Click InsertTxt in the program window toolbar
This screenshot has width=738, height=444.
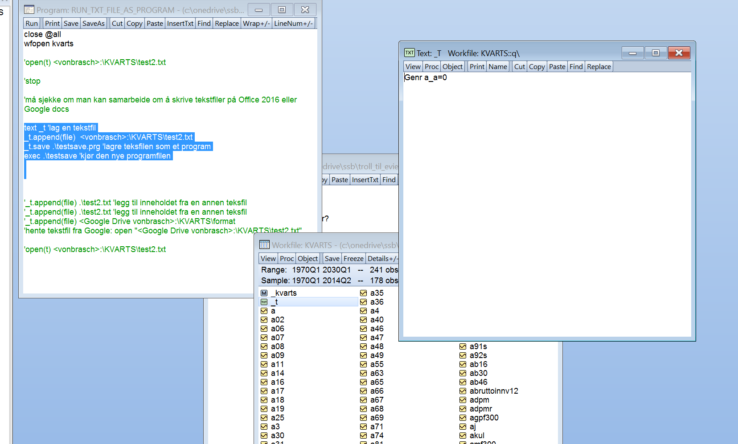click(x=180, y=23)
